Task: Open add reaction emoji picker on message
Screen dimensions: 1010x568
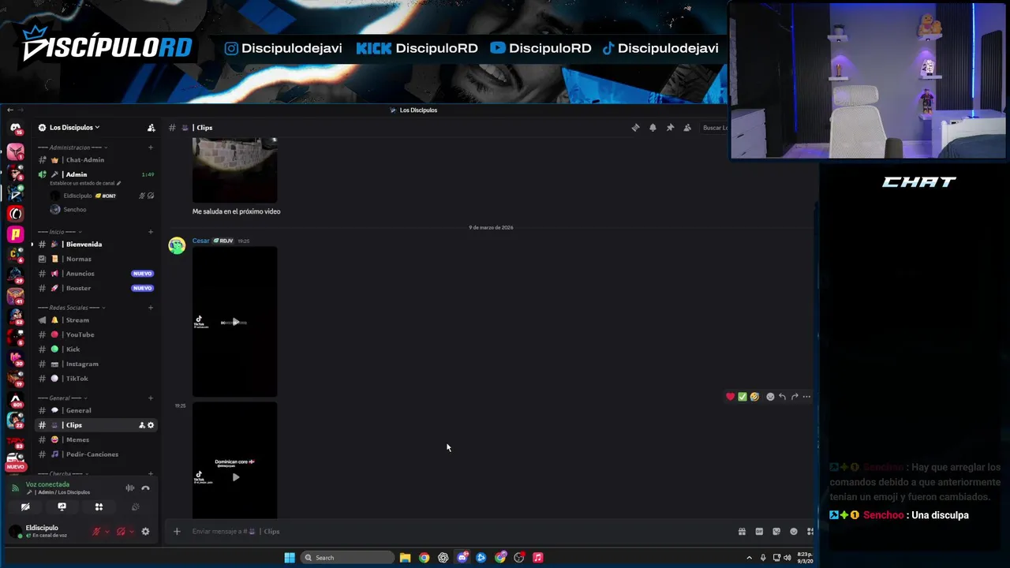Action: click(771, 397)
